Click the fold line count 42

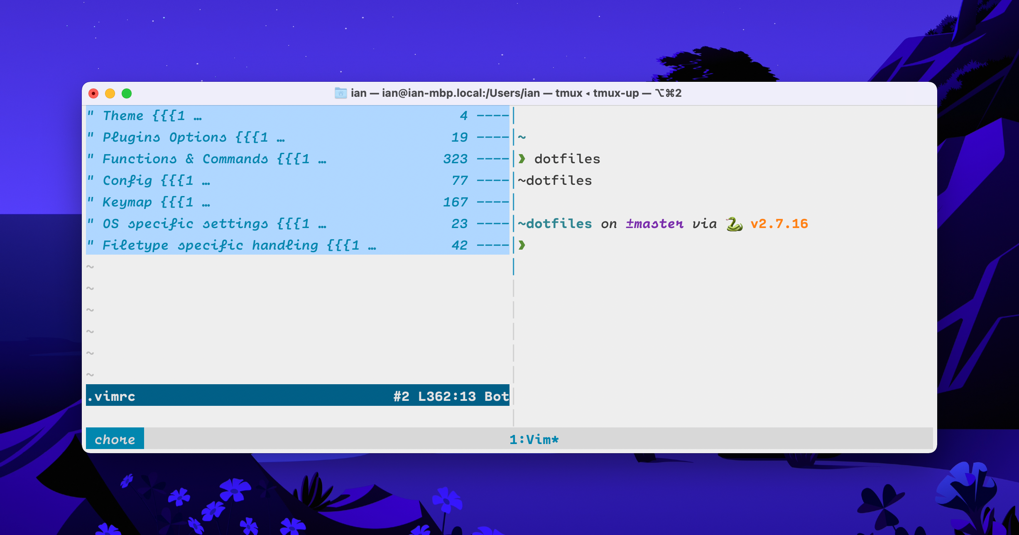coord(460,245)
